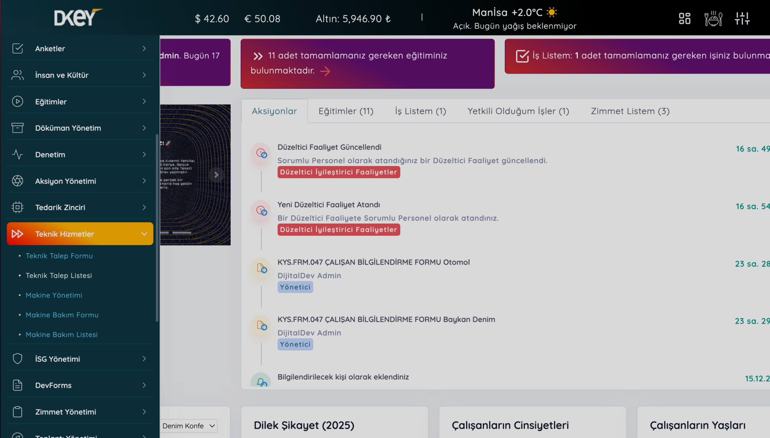Image resolution: width=770 pixels, height=438 pixels.
Task: Open the grid apps icon in header
Action: tap(684, 18)
